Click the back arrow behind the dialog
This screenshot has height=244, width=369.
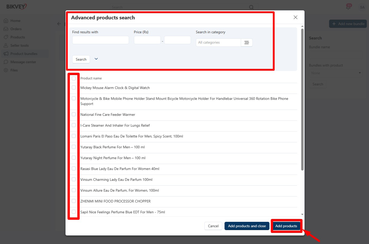click(x=59, y=24)
